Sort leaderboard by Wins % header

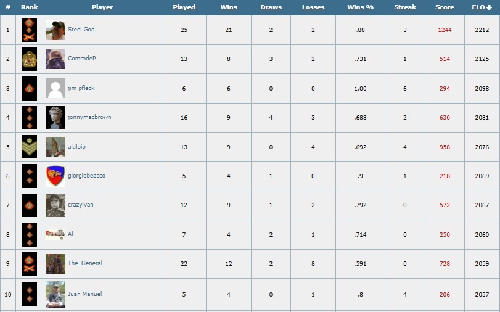tap(360, 7)
